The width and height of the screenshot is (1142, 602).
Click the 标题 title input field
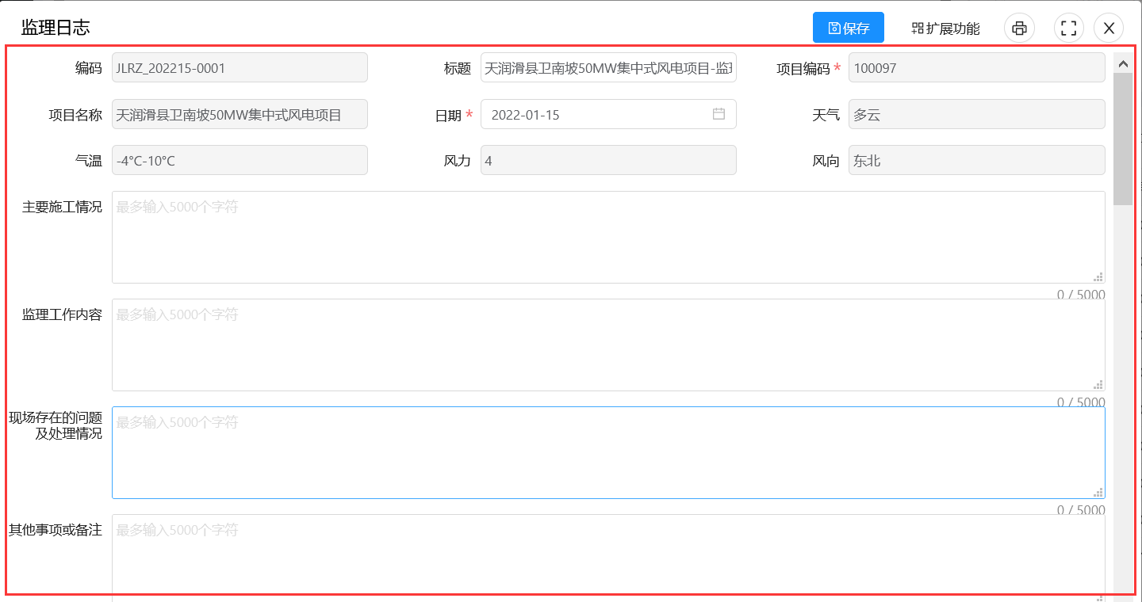[608, 68]
